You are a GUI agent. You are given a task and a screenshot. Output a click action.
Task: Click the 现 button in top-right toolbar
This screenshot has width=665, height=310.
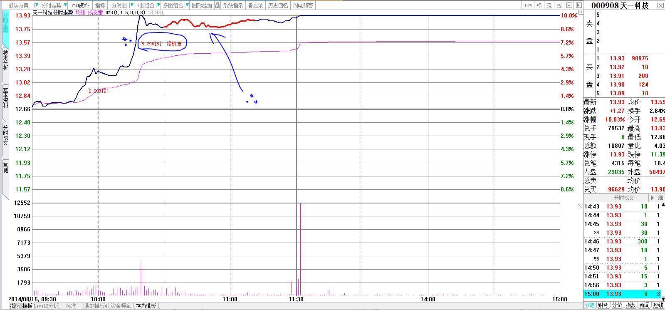[549, 5]
